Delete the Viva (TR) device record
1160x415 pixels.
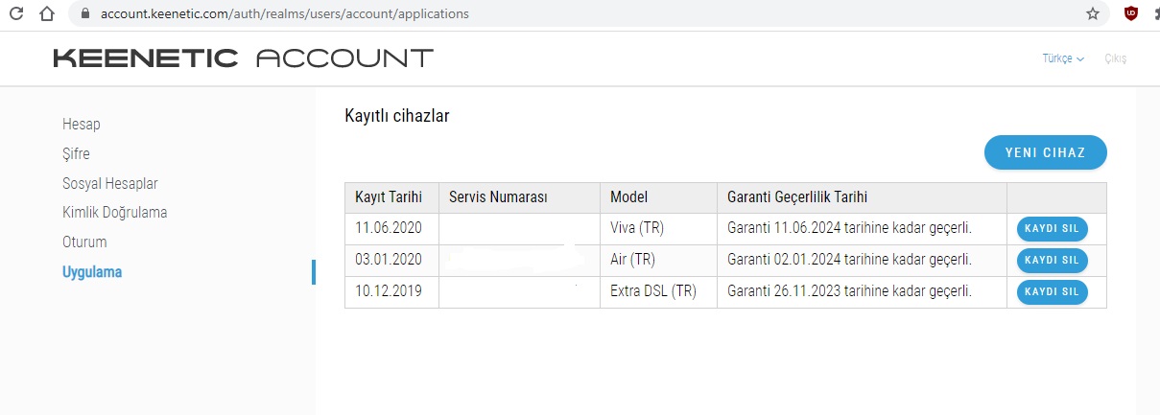[1053, 229]
